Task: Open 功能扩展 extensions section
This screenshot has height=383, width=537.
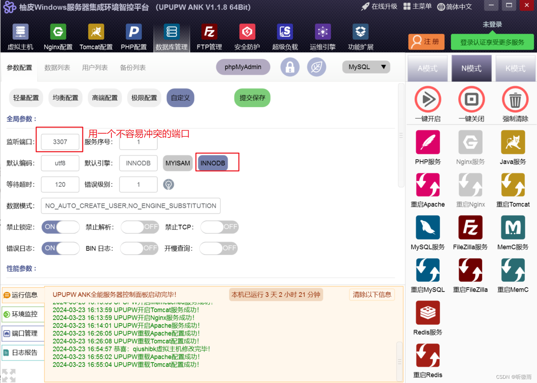Action: click(x=361, y=37)
